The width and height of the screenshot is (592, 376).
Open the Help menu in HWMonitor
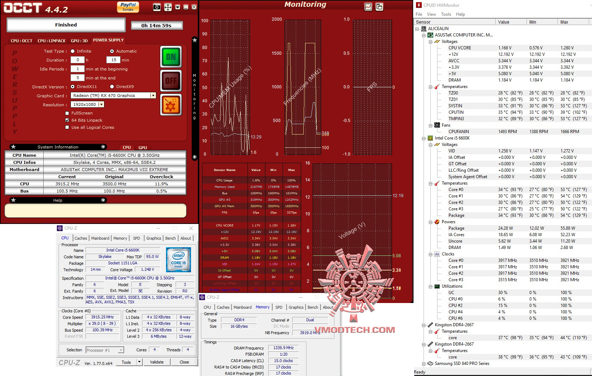pos(460,14)
